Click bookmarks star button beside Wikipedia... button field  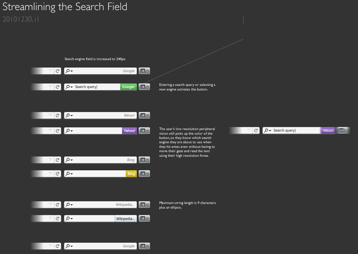[144, 218]
